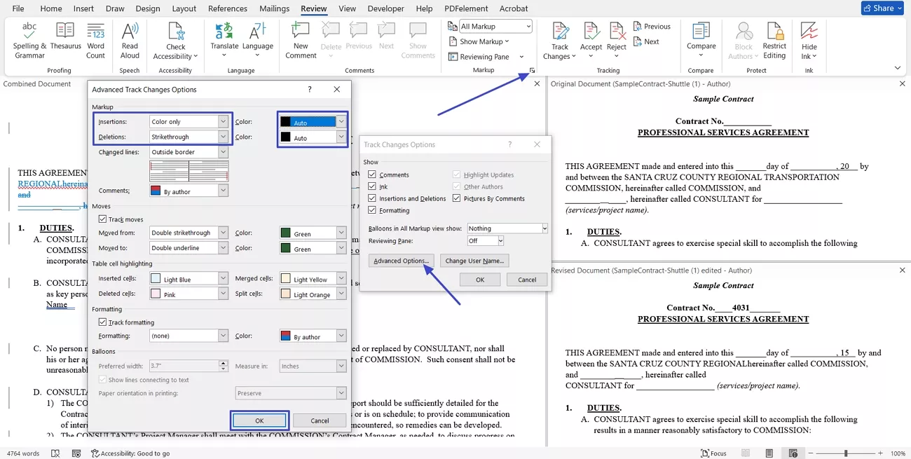This screenshot has width=911, height=459.
Task: Toggle the Track formatting checkbox
Action: (x=103, y=322)
